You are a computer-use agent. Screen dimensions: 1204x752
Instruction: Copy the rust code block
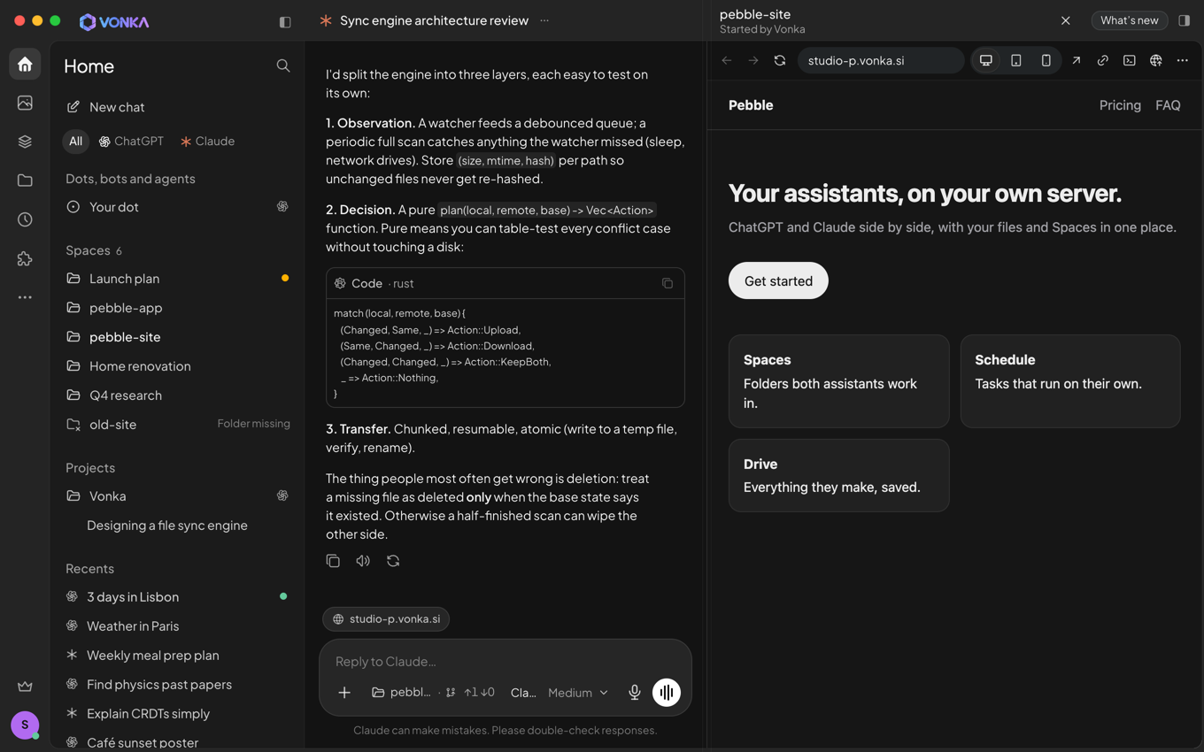(668, 283)
